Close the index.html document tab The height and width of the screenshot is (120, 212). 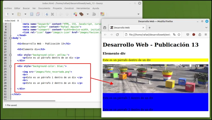click(x=18, y=21)
